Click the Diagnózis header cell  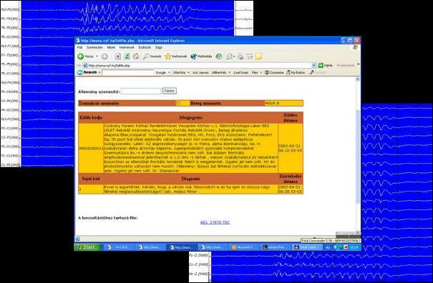coord(190,179)
